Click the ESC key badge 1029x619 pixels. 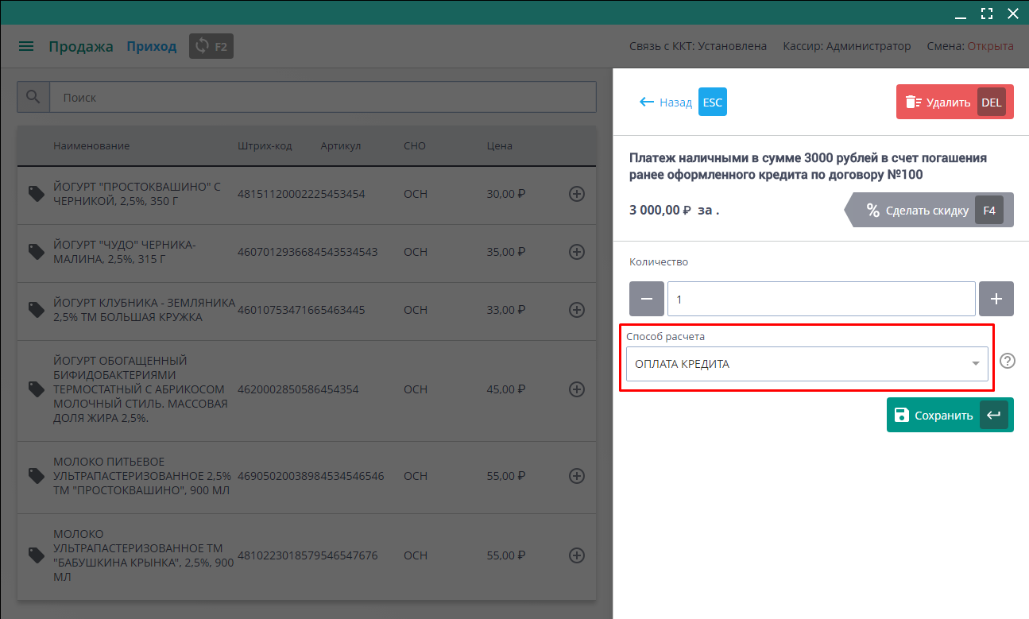(713, 102)
